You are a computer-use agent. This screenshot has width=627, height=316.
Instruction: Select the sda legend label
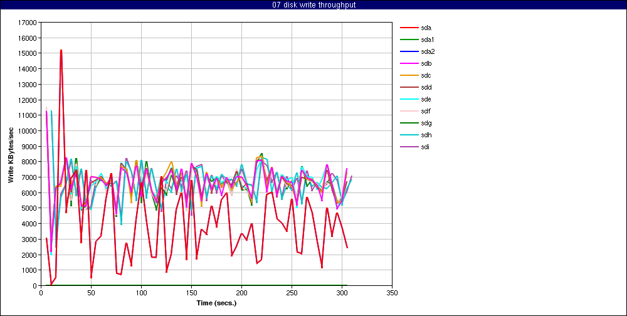[x=426, y=28]
